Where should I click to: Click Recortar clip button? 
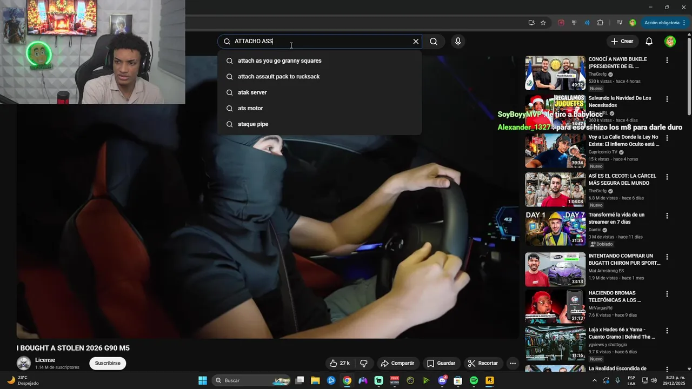click(483, 363)
